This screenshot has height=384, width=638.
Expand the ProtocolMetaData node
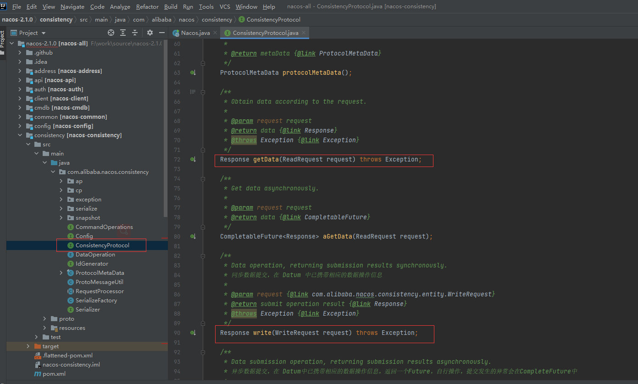[61, 273]
